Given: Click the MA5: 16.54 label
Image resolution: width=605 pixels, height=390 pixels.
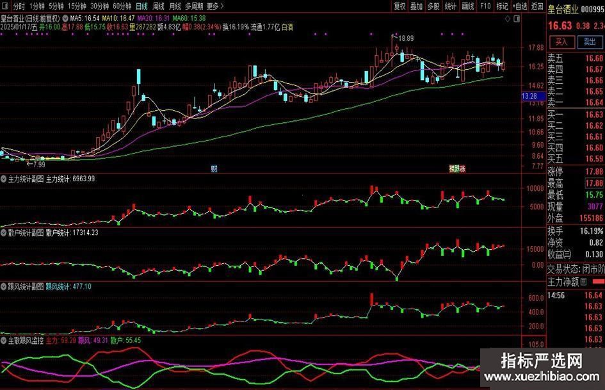Looking at the screenshot, I should click(x=85, y=18).
